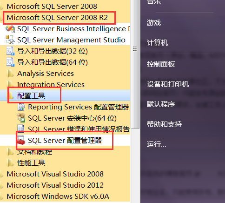Launch SQL Server Management Studio icon
Screen dimensions: 225x203
(x=10, y=40)
